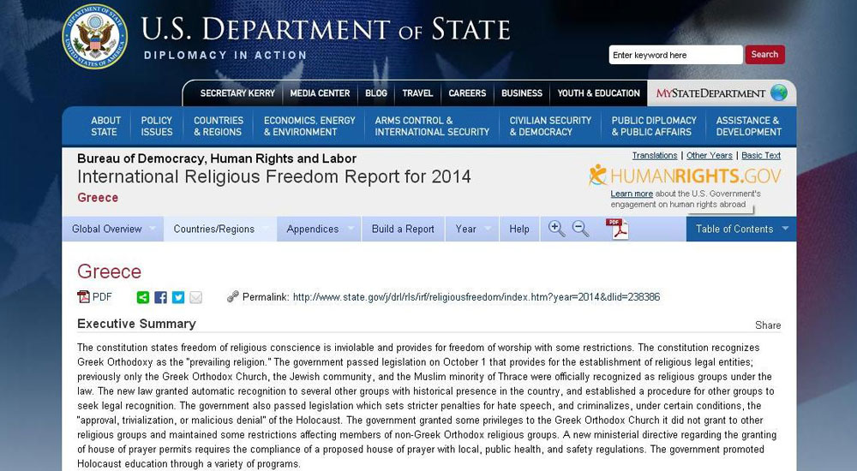The image size is (857, 471).
Task: Open About State menu
Action: (105, 126)
